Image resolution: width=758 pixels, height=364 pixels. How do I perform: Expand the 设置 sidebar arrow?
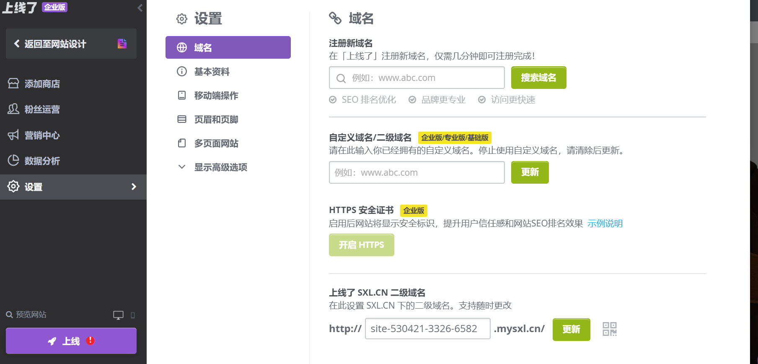tap(134, 187)
